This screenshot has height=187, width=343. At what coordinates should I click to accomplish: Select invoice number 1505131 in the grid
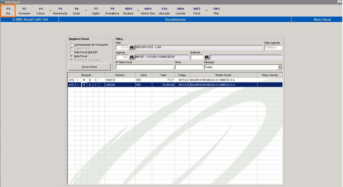coord(120,80)
